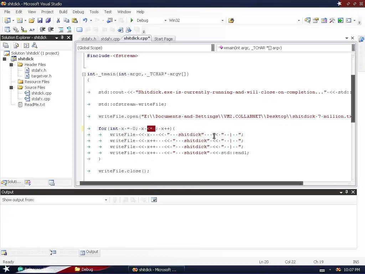Viewport: 365px width, 274px height.
Task: Open the Solution Explorer window position dropdown
Action: click(57, 38)
